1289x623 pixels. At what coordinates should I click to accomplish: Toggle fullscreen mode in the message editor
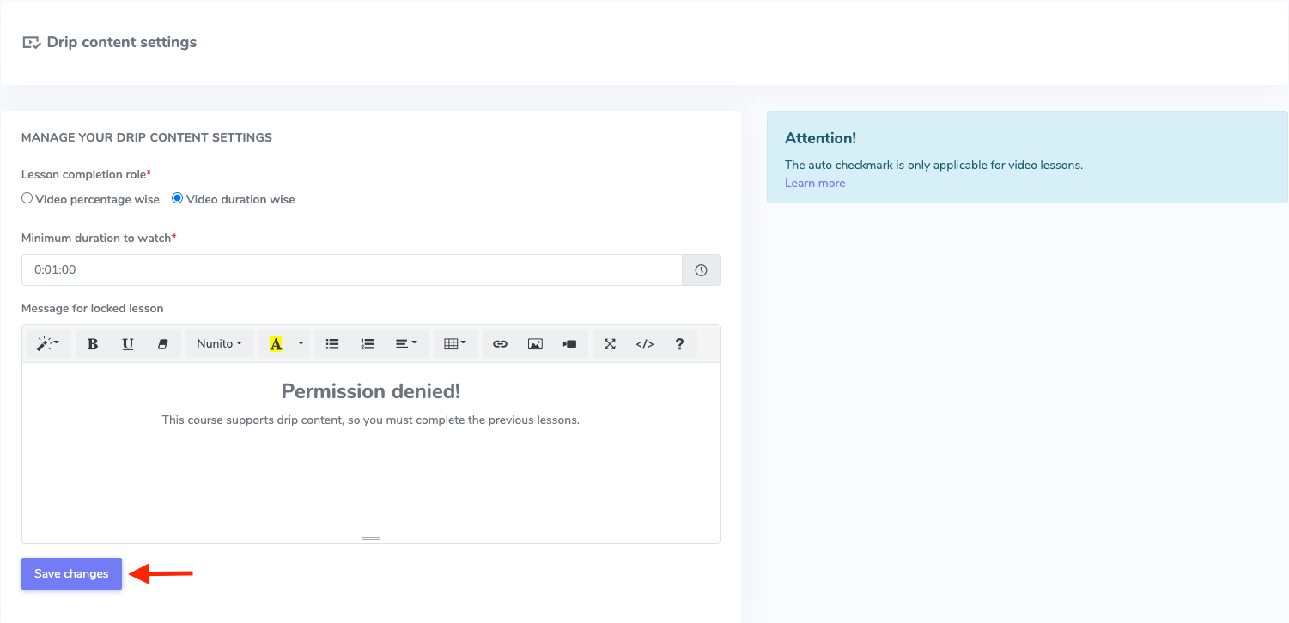pyautogui.click(x=610, y=343)
